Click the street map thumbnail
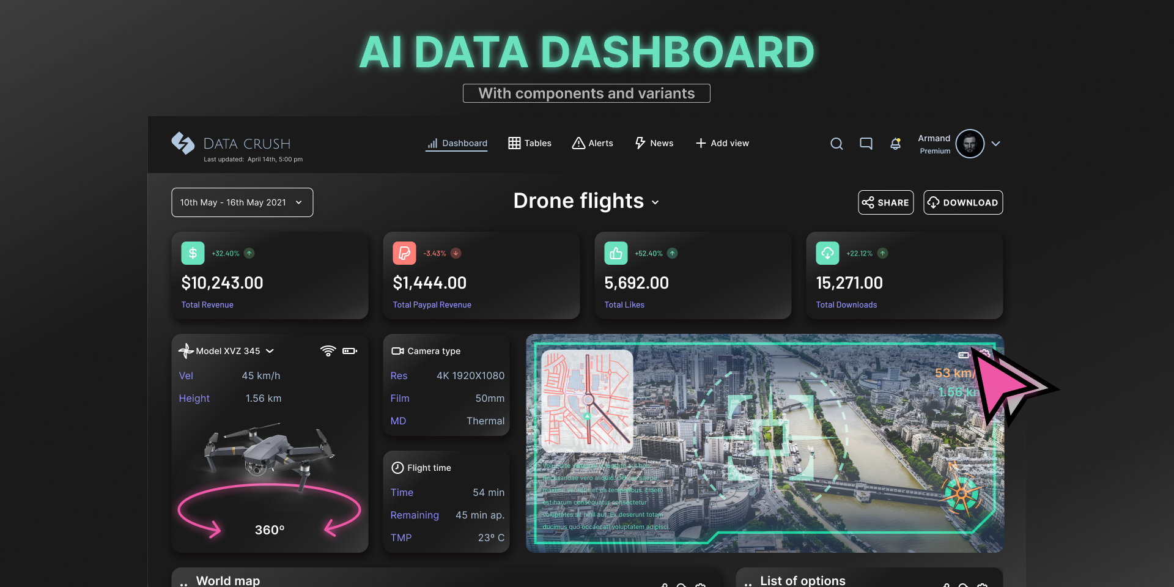This screenshot has height=587, width=1174. pyautogui.click(x=587, y=401)
